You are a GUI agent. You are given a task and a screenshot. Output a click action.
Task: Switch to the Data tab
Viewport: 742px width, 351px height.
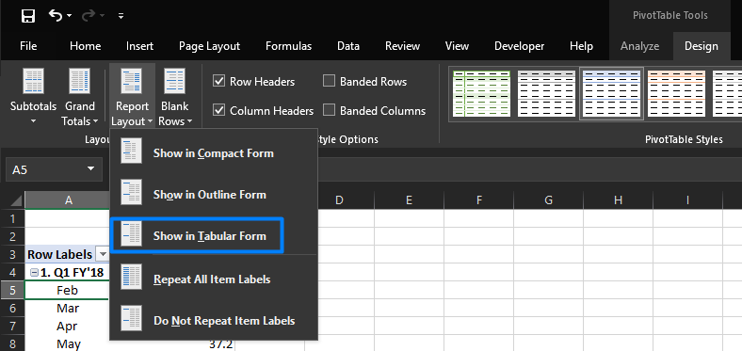click(x=348, y=46)
